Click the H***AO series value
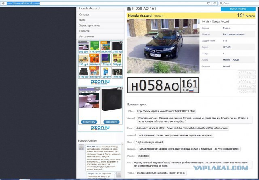 227,47
